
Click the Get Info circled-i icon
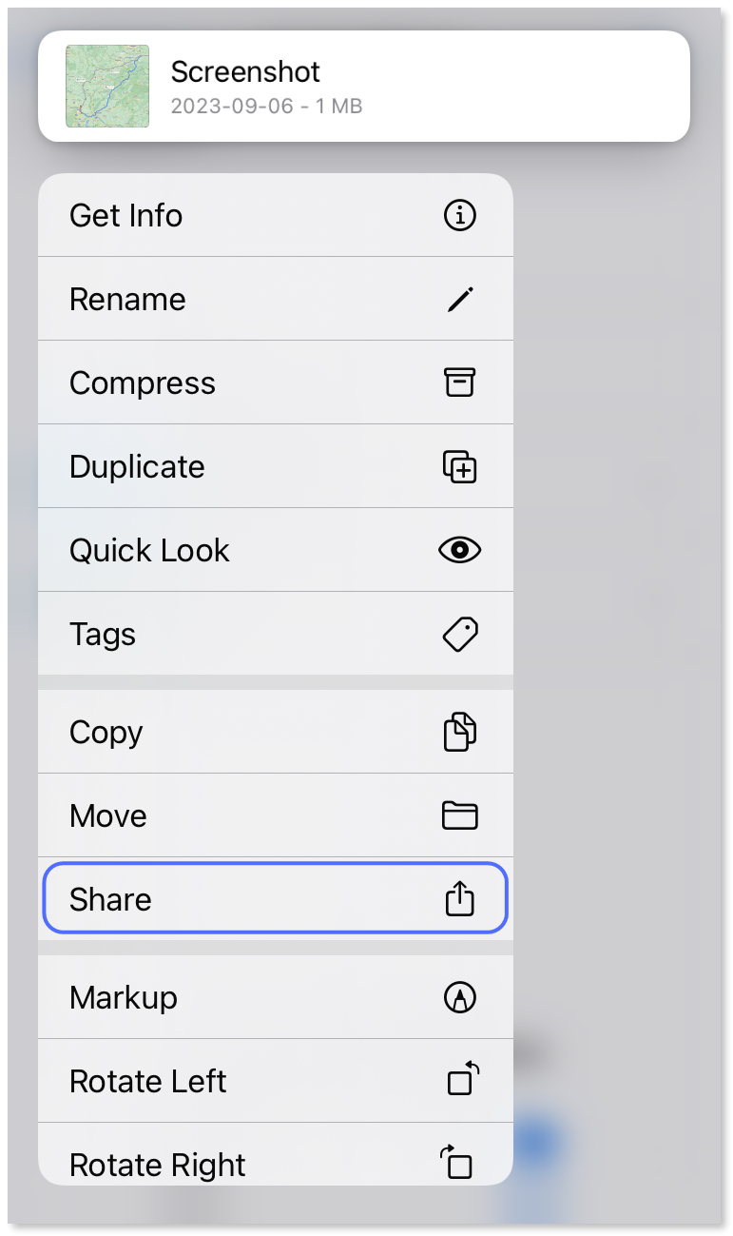[x=460, y=215]
